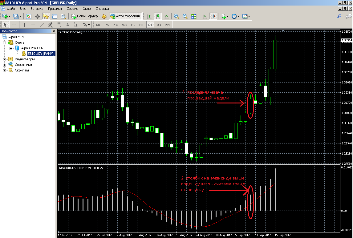Switch chart to candlesticks icon
The width and height of the screenshot is (353, 238).
158,16
